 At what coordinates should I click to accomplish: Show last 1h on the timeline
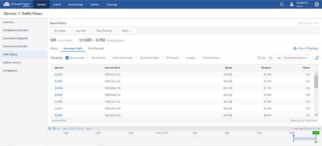(306, 128)
